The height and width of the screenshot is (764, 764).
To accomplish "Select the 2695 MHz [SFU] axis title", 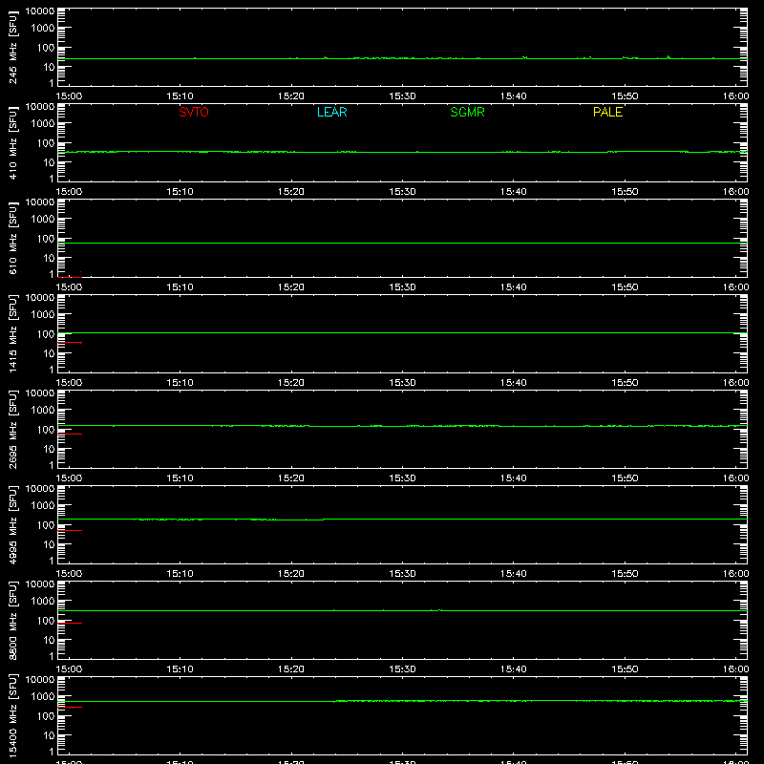I will 12,429.
